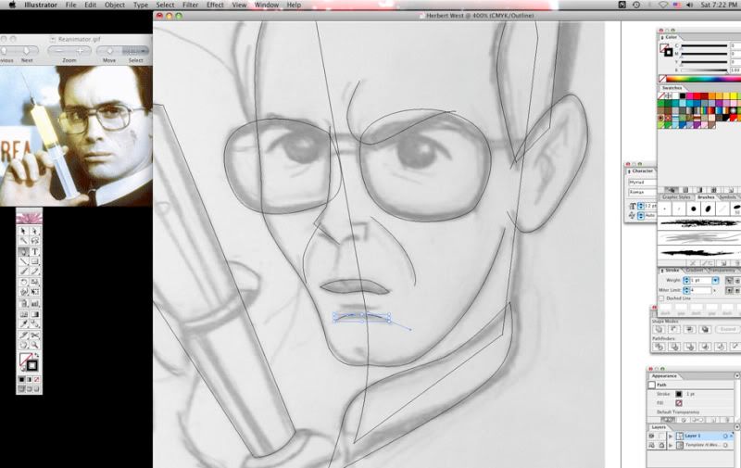The height and width of the screenshot is (468, 741).
Task: Toggle template visibility icon of Template layer
Action: tap(652, 446)
